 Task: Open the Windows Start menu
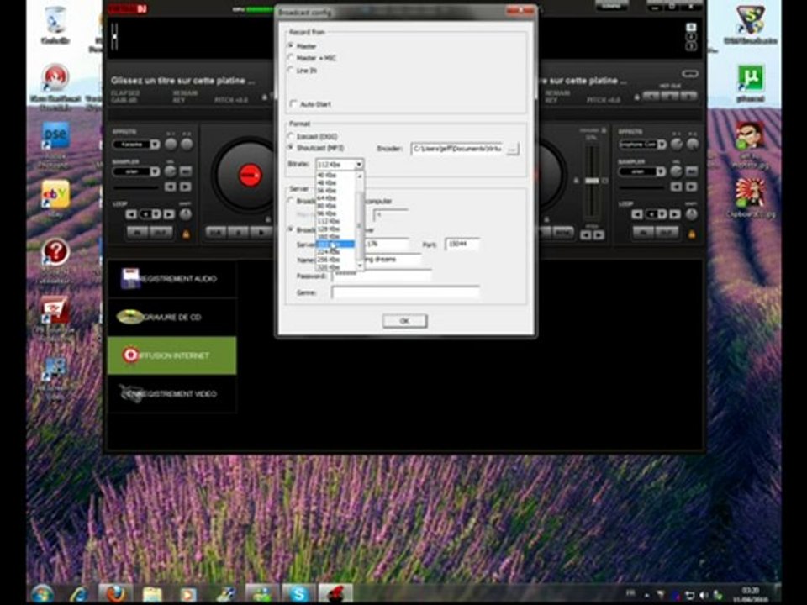tap(43, 594)
